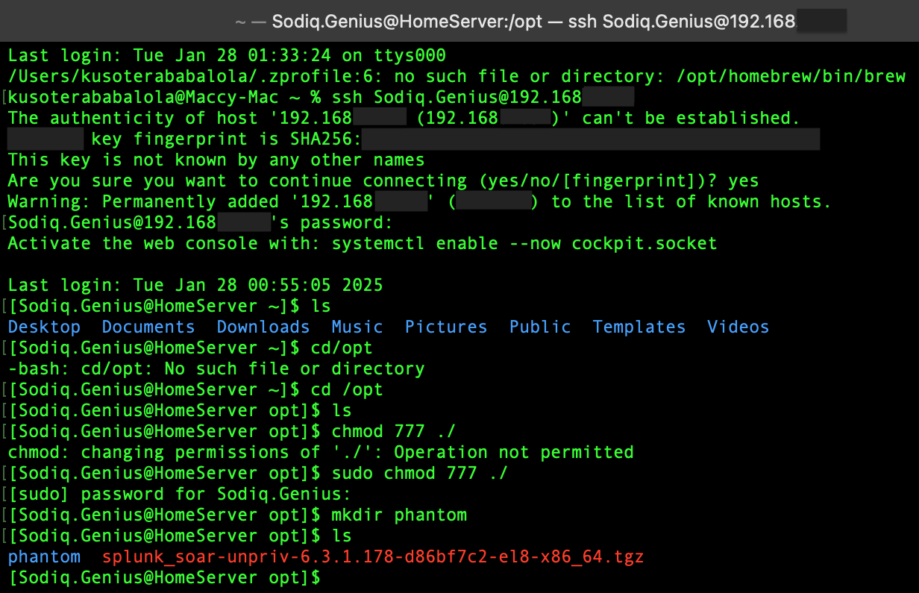The image size is (919, 593).
Task: Click the blue phantom directory name
Action: [44, 556]
